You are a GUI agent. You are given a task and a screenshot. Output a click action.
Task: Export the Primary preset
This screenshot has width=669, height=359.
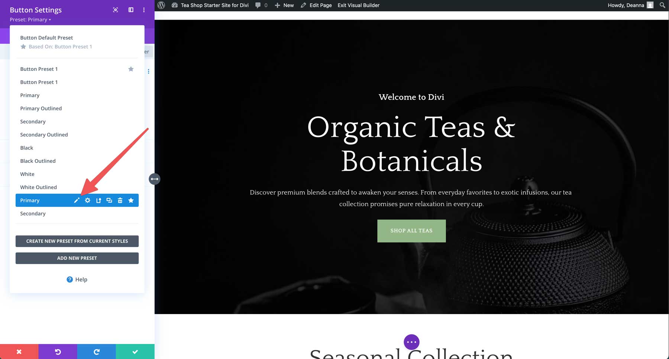[98, 200]
